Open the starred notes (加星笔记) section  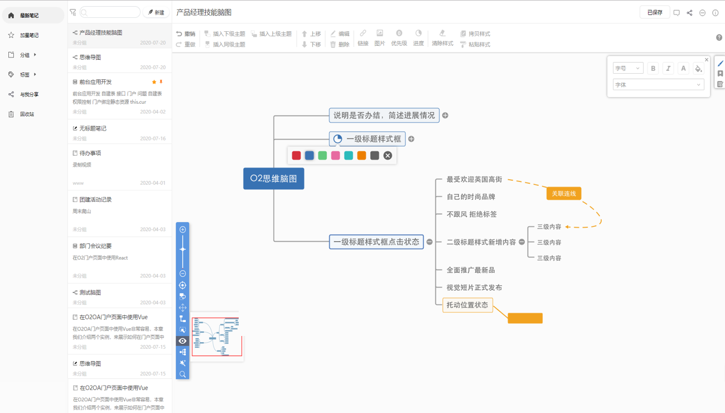(30, 35)
